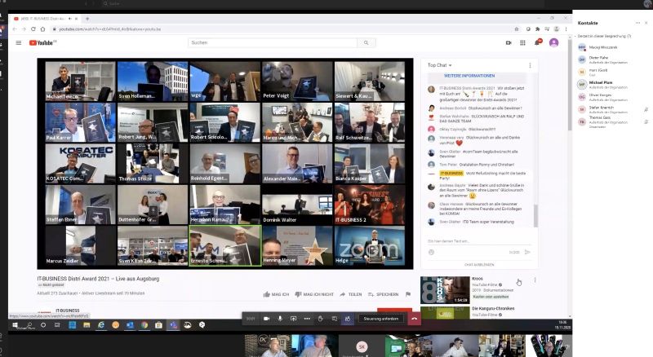Image resolution: width=653 pixels, height=357 pixels.
Task: Open the YouTube apps grid icon
Action: pos(522,42)
